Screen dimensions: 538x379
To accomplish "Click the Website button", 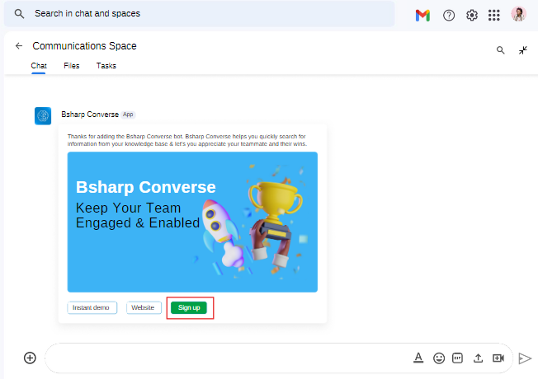I will click(144, 307).
